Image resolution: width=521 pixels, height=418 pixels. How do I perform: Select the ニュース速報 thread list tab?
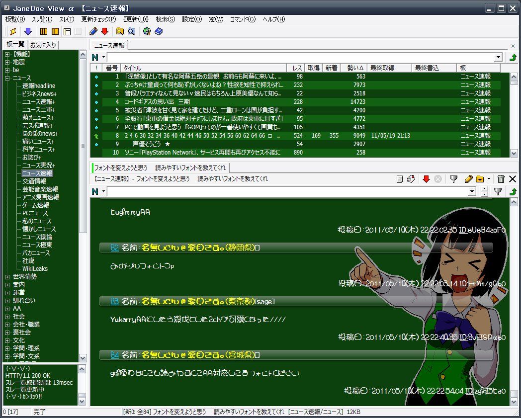pos(109,46)
